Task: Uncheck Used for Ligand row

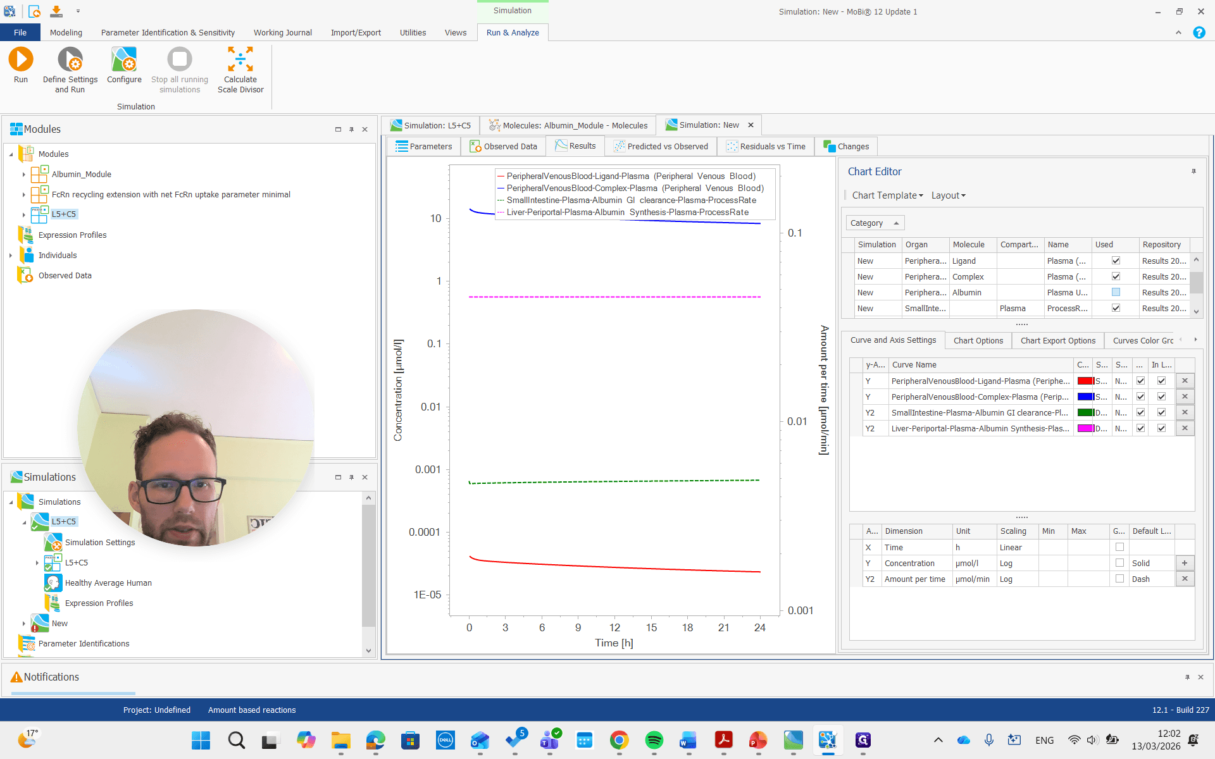Action: click(x=1116, y=261)
